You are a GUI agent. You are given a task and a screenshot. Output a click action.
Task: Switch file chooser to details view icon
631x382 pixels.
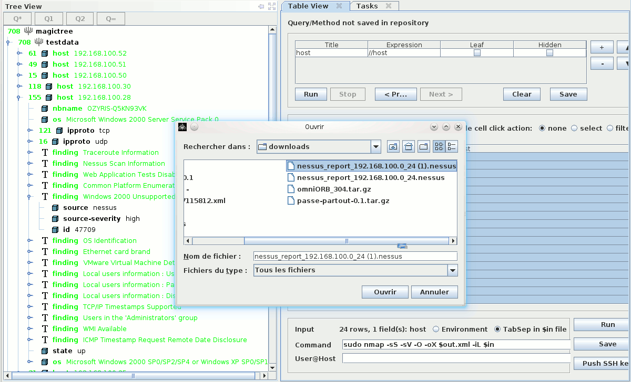click(x=452, y=147)
